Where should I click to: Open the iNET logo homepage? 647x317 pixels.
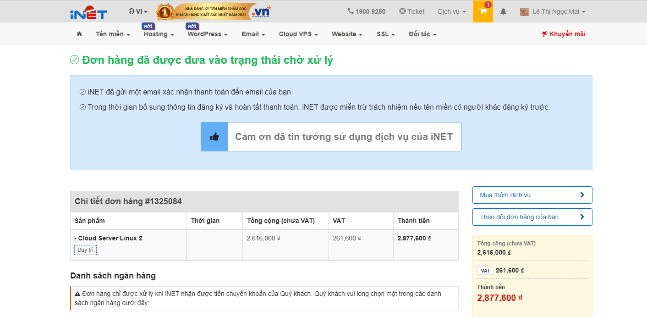(x=88, y=12)
